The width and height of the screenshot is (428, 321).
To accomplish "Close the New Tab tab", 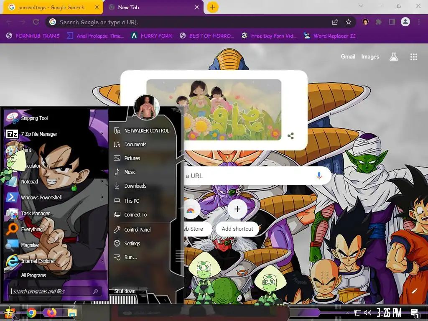I will point(197,8).
